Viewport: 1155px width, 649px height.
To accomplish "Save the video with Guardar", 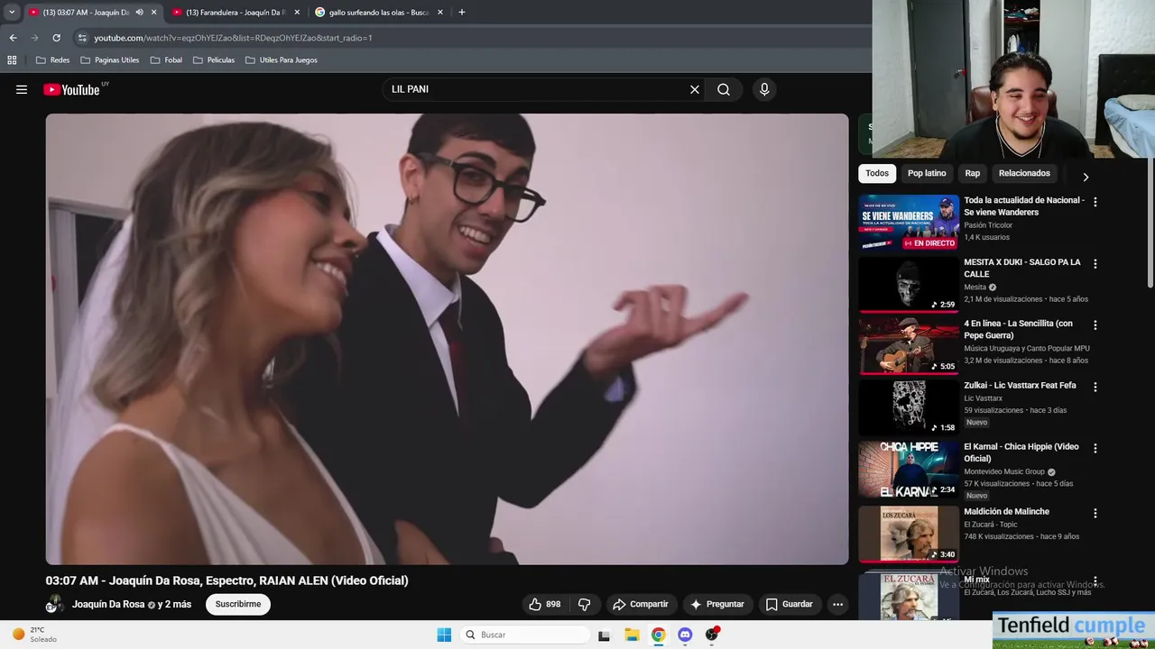I will click(x=790, y=604).
